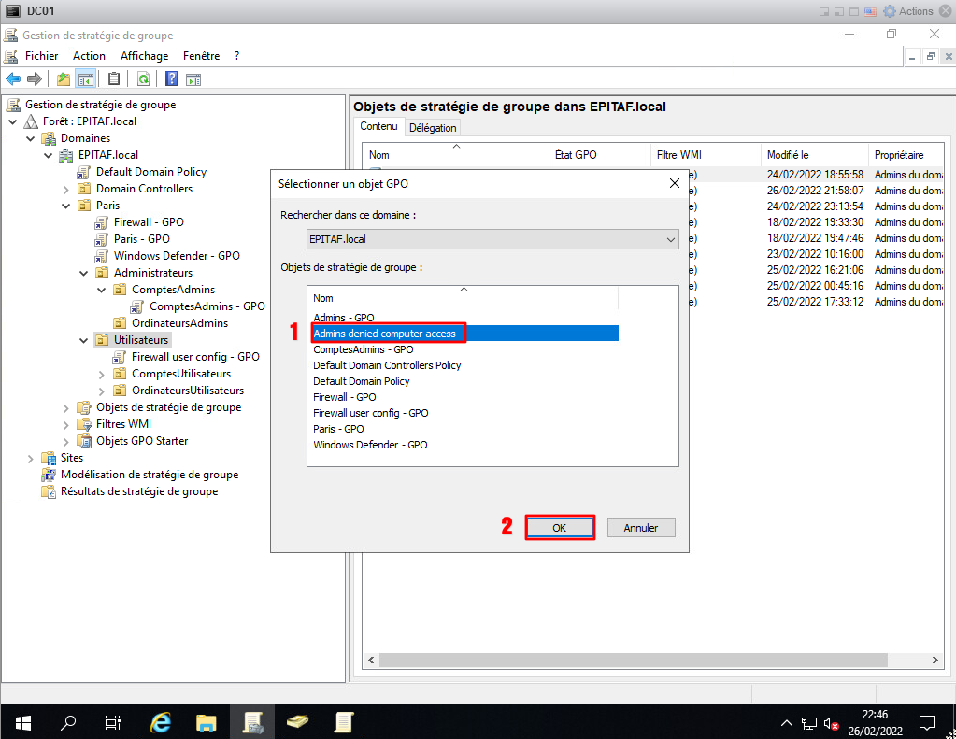956x739 pixels.
Task: Expand the Sites tree node
Action: (x=31, y=458)
